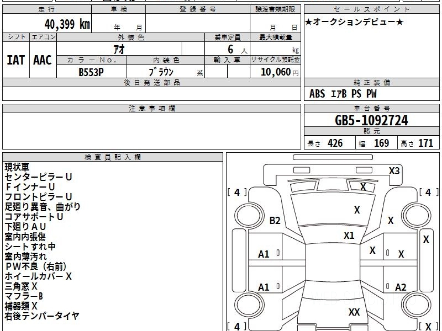Select the ブラウン interior color value
442x331 pixels.
pyautogui.click(x=161, y=72)
